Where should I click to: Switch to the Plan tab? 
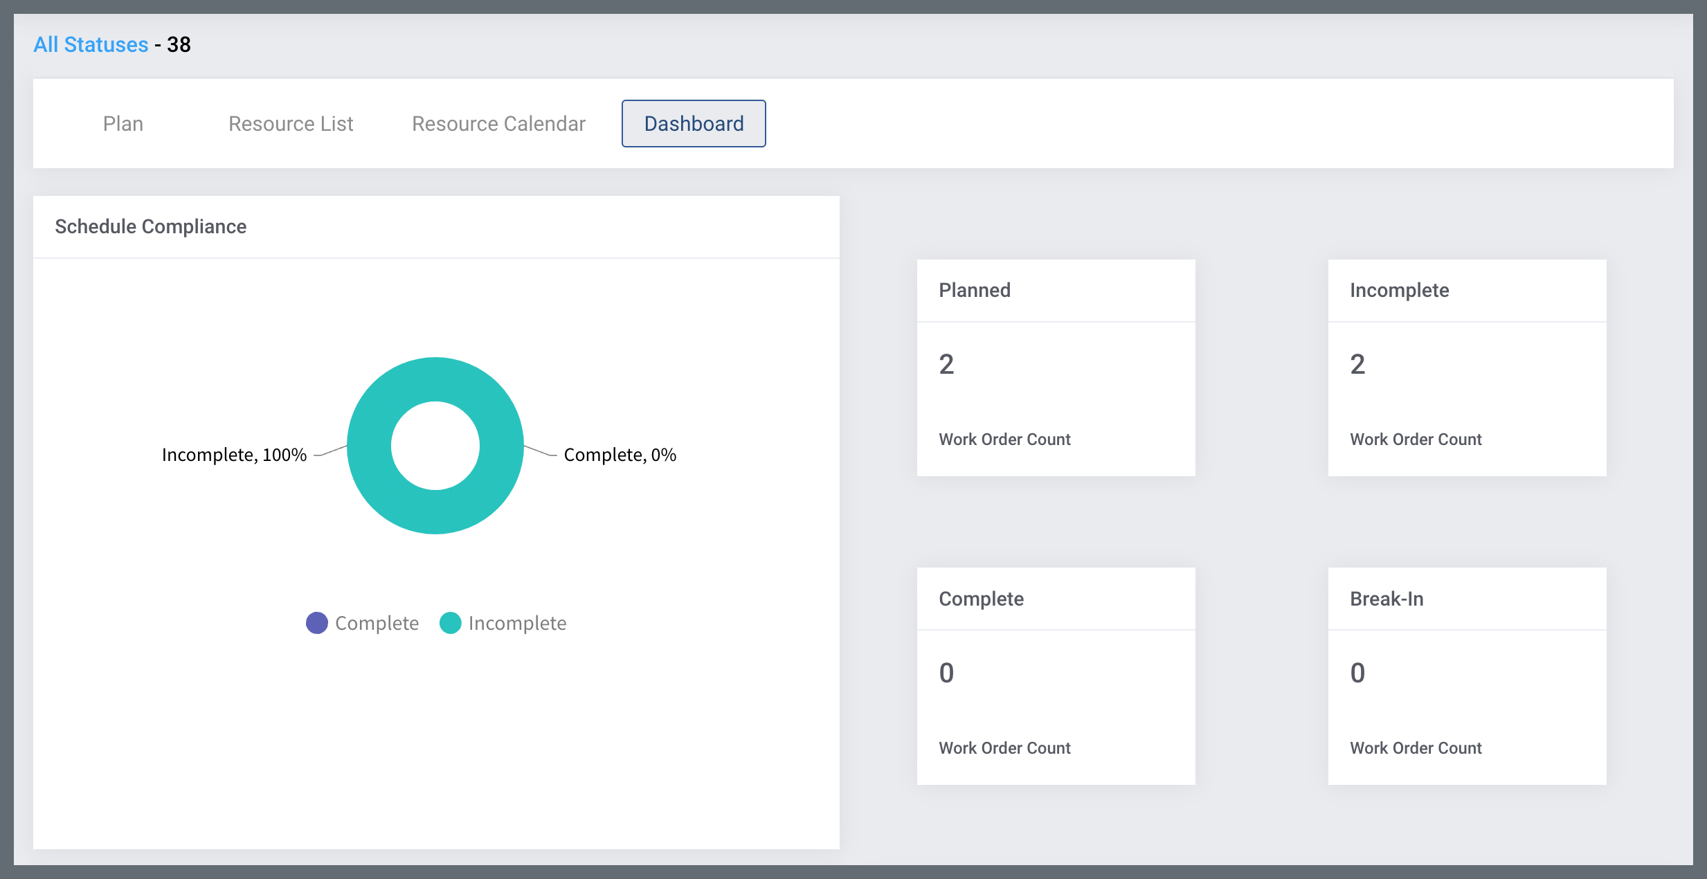coord(123,124)
